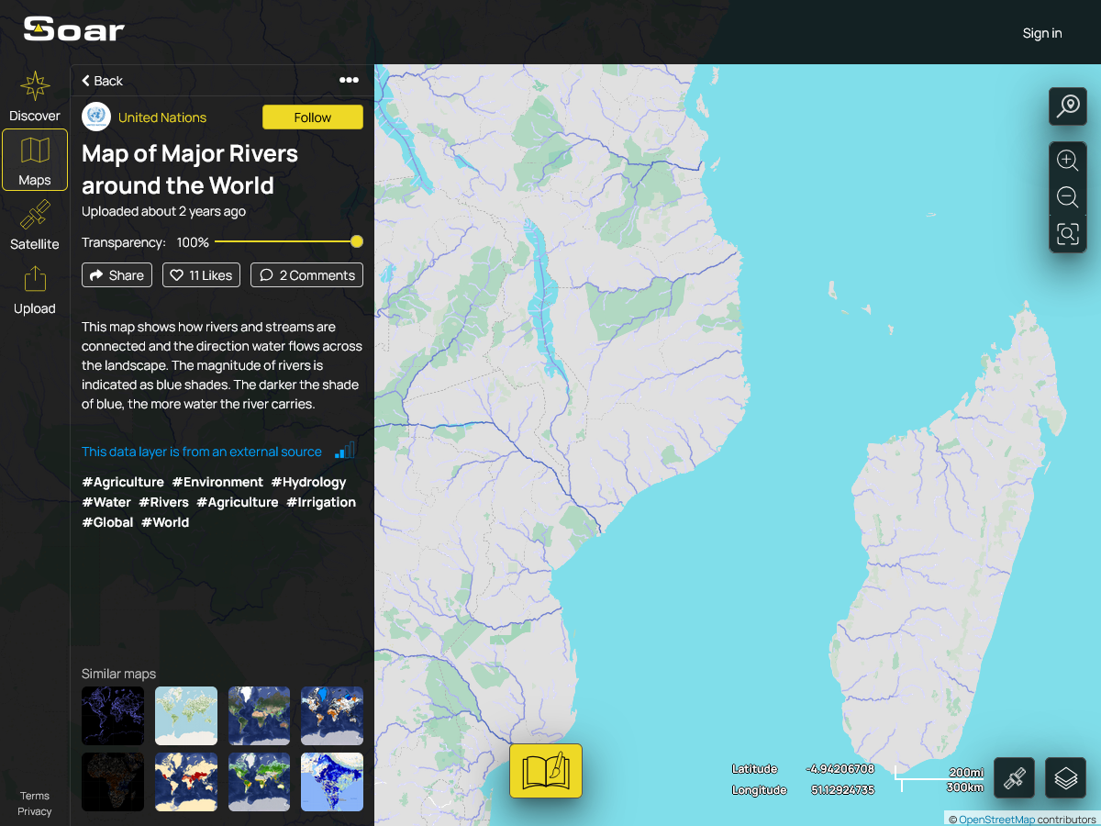Click the Back arrow link
The width and height of the screenshot is (1101, 826).
click(x=102, y=81)
